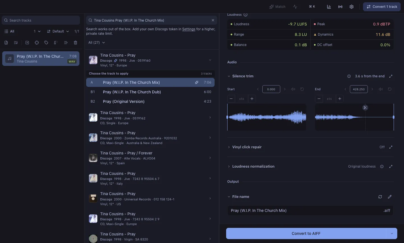Click the refresh file name icon
The width and height of the screenshot is (404, 243).
coord(380,197)
